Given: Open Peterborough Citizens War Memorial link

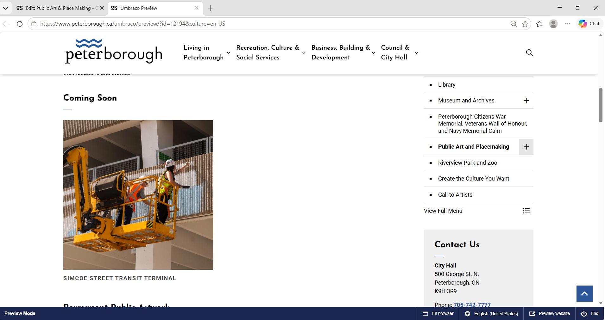Looking at the screenshot, I should coord(482,124).
